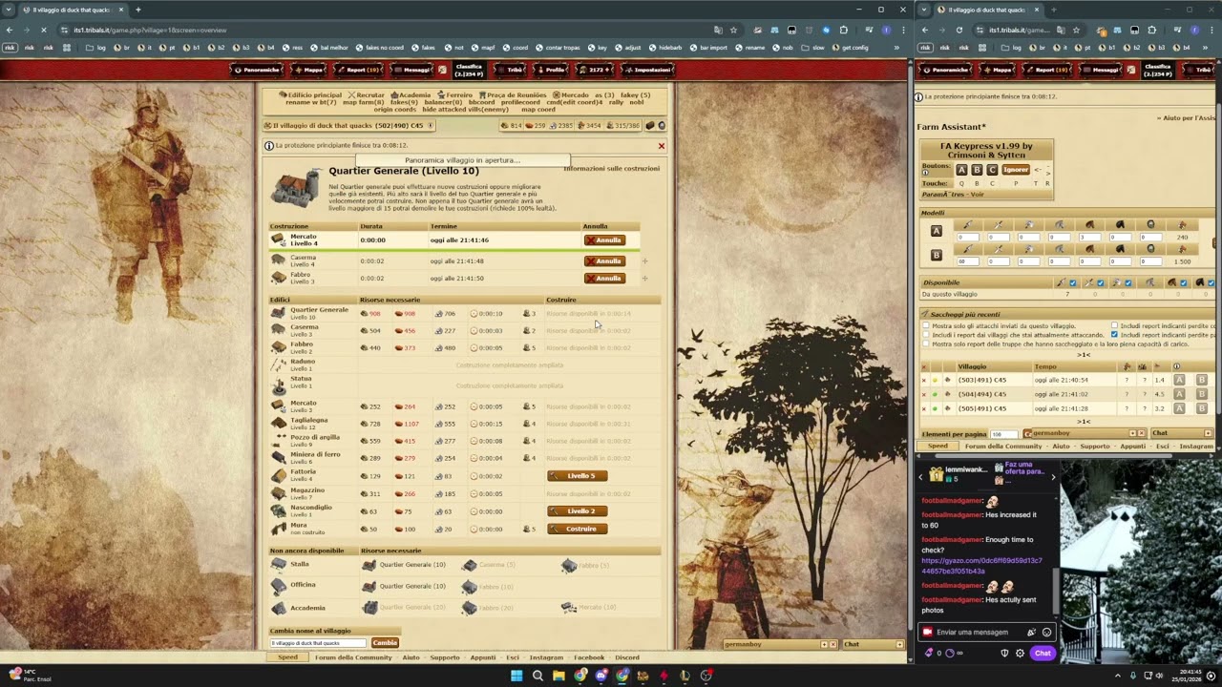Delete report row for (505|491) C45
1222x687 pixels.
point(923,408)
